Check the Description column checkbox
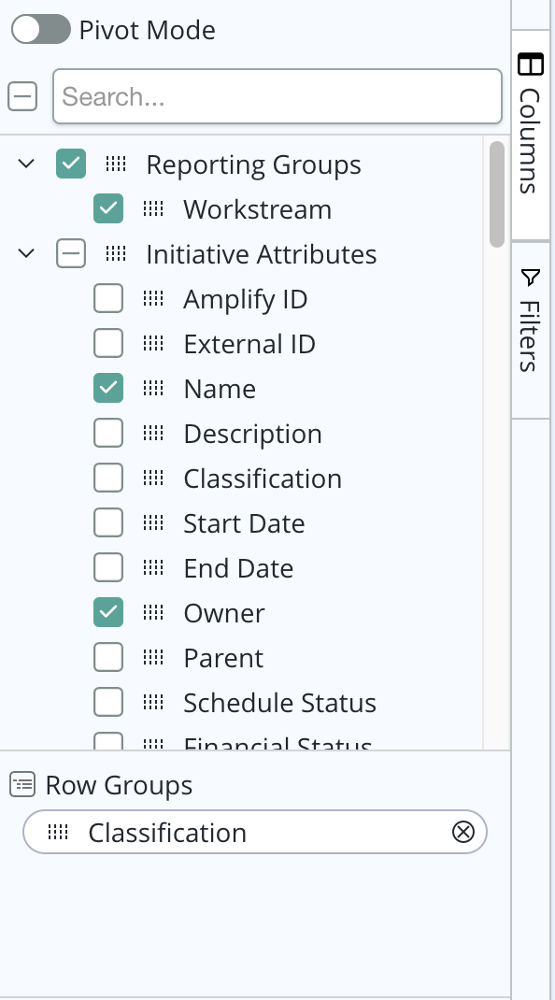This screenshot has width=555, height=1000. tap(108, 434)
